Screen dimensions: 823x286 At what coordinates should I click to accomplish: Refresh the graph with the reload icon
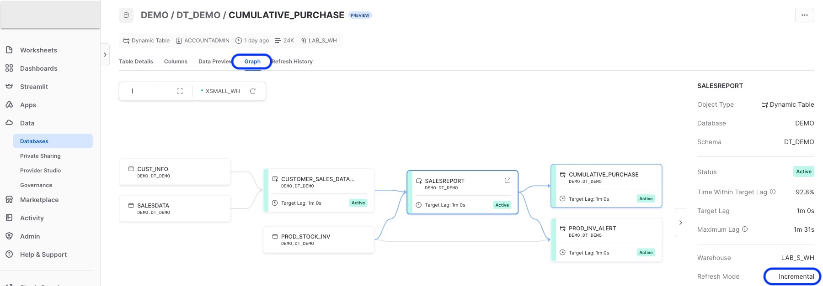[253, 91]
